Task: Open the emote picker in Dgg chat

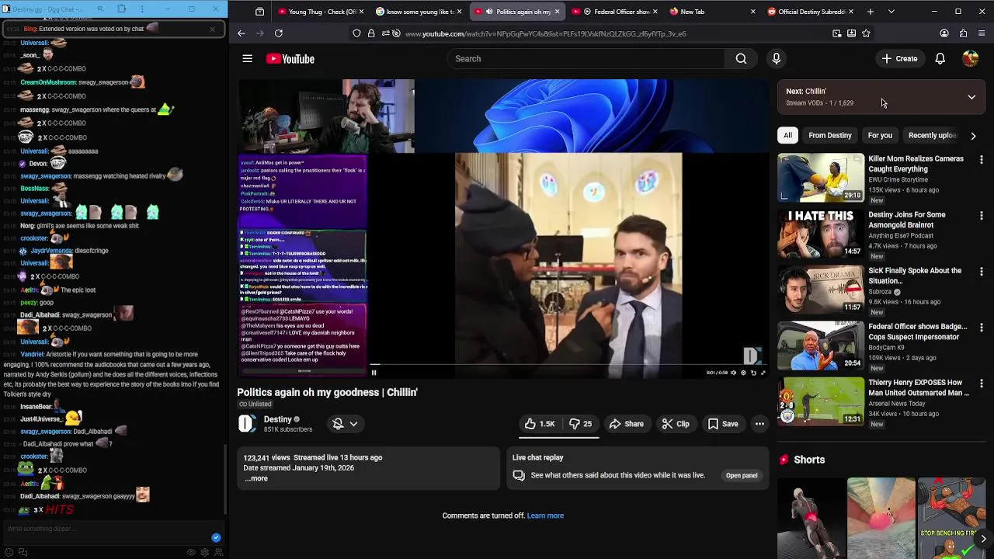Action: [9, 552]
